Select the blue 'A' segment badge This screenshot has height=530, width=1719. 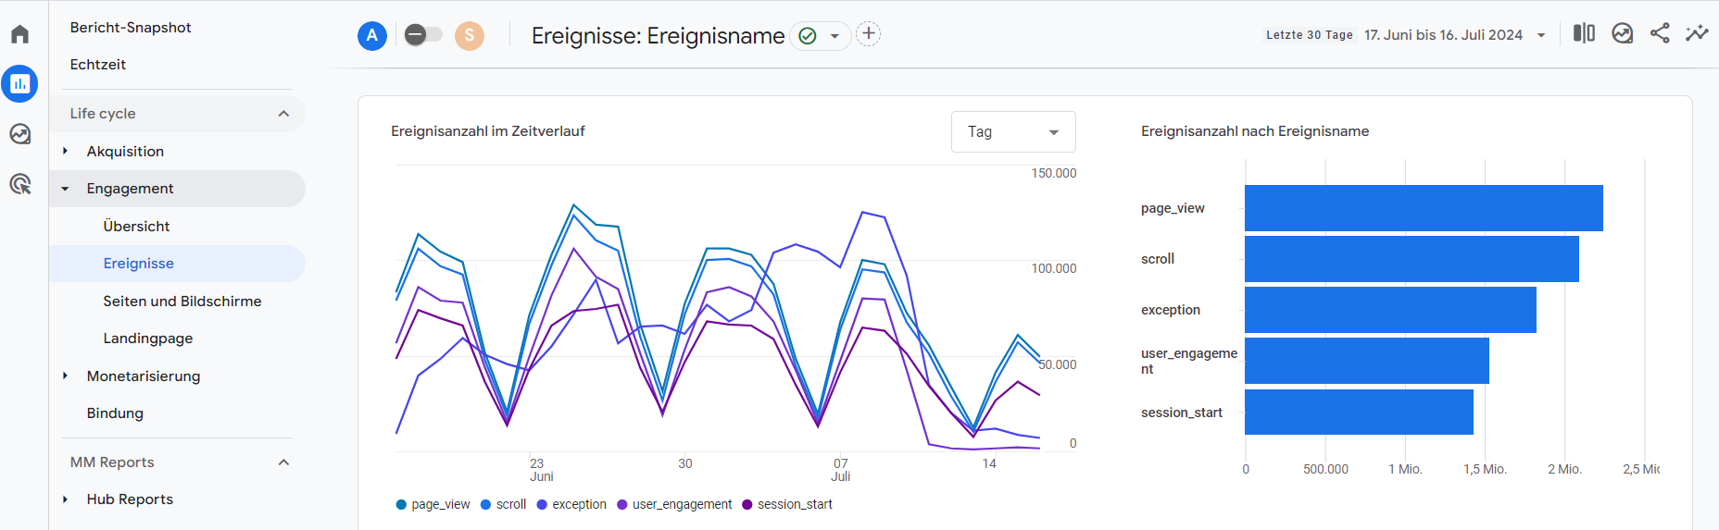click(372, 36)
